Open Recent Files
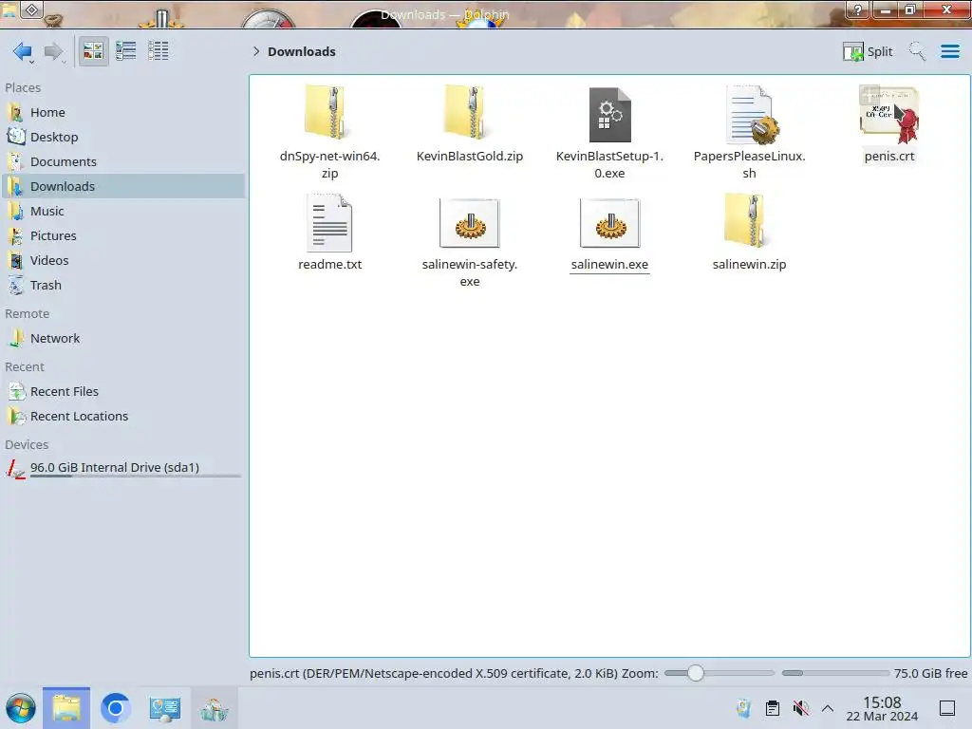Viewport: 972px width, 729px height. click(x=124, y=392)
